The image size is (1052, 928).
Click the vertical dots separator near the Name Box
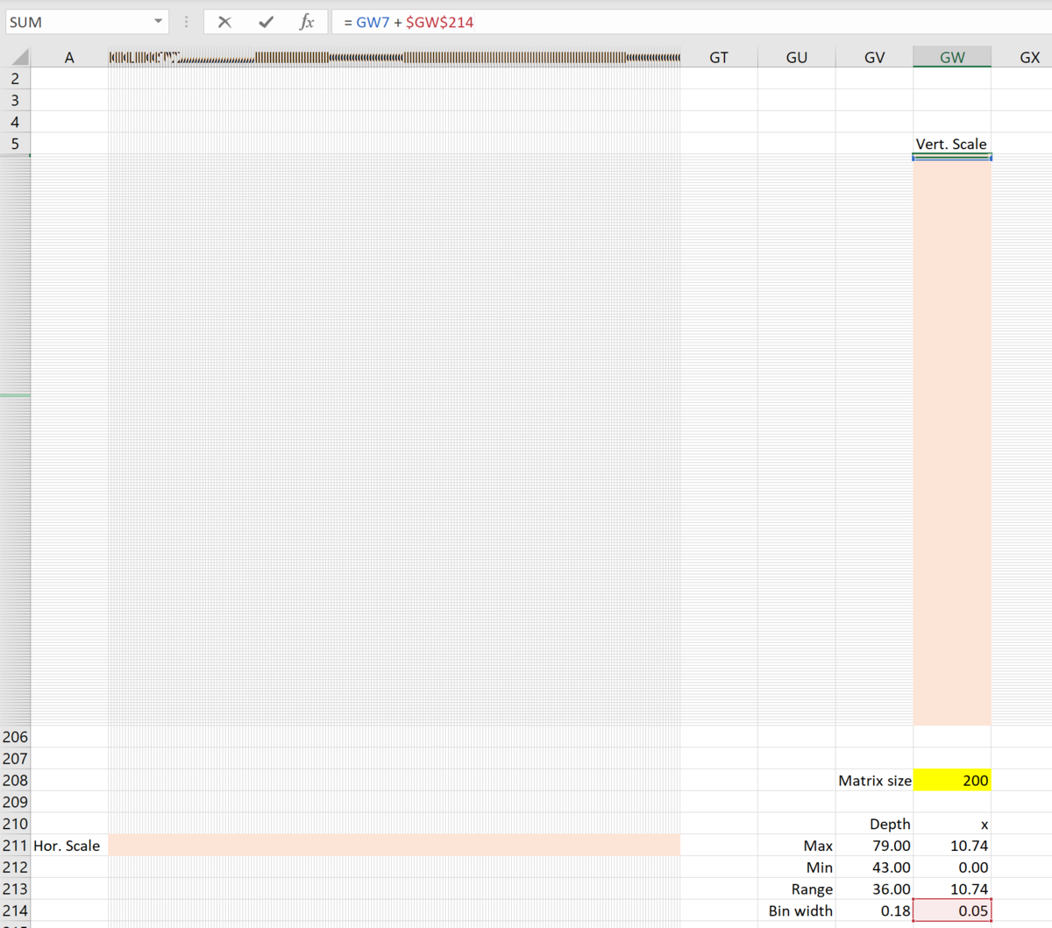[x=186, y=21]
